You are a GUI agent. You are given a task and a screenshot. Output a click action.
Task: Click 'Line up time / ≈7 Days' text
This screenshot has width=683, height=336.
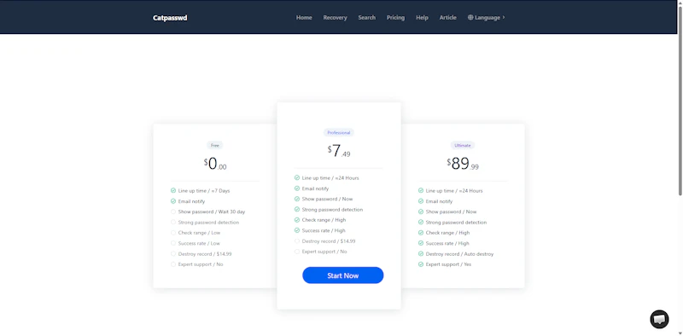(204, 191)
